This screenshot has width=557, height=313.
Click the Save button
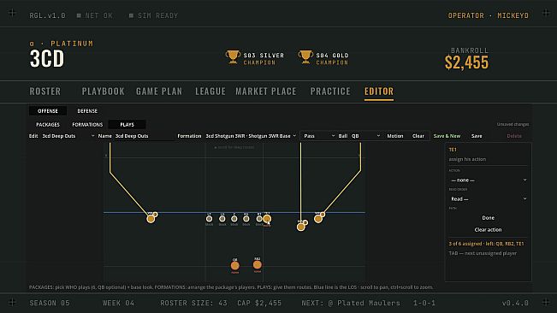(x=477, y=136)
